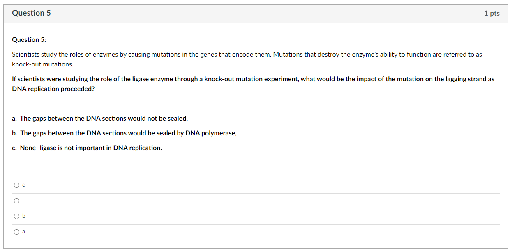Viewport: 510px width, 251px height.
Task: Select the radio button labeled c
Action: click(16, 185)
